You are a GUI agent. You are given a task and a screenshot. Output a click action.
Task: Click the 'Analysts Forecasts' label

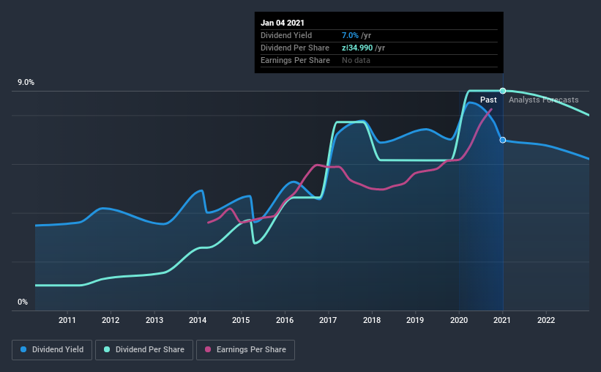(x=543, y=100)
